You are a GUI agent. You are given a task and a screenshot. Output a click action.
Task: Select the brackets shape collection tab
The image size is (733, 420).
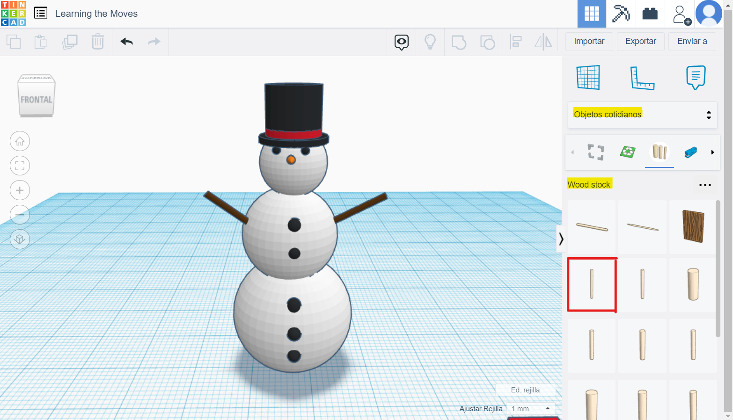pos(596,152)
